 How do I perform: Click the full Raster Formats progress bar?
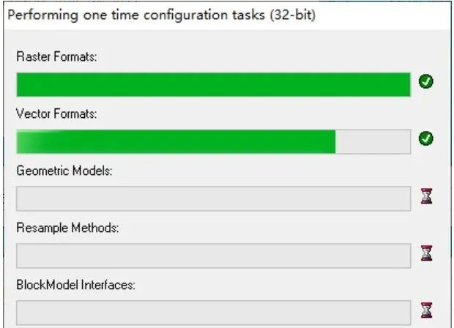212,85
